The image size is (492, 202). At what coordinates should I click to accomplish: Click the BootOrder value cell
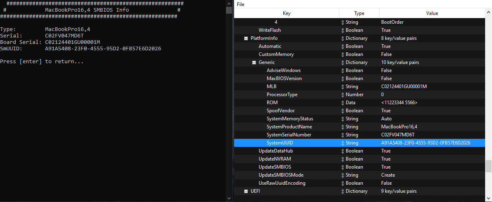click(x=392, y=22)
